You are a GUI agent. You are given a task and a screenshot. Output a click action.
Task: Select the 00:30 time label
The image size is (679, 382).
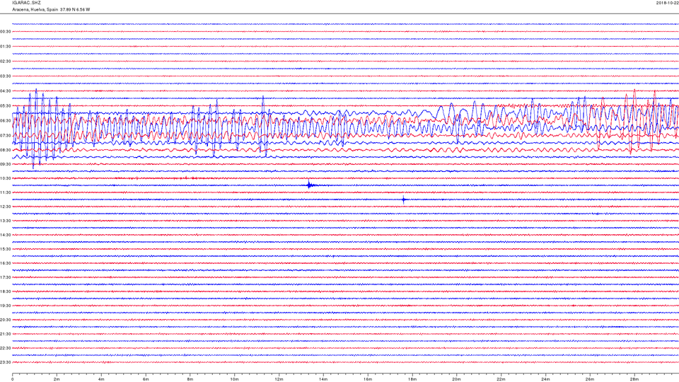(6, 32)
